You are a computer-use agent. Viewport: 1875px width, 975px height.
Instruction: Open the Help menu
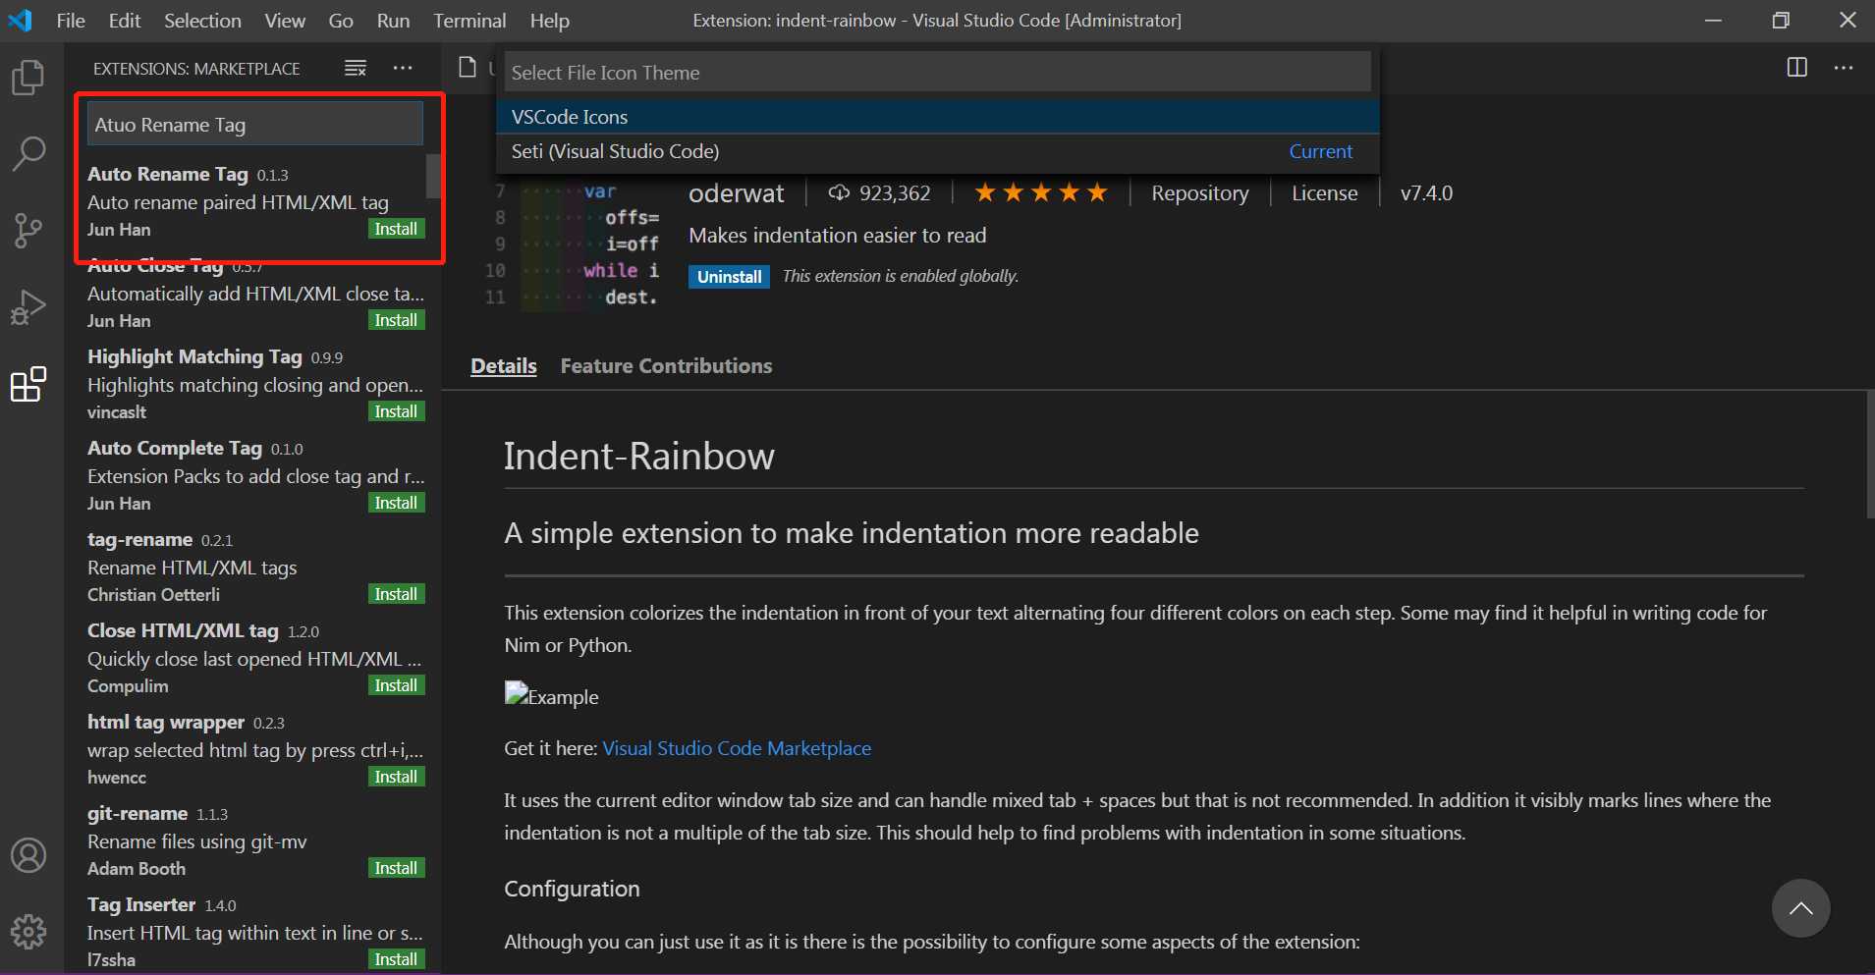[550, 21]
